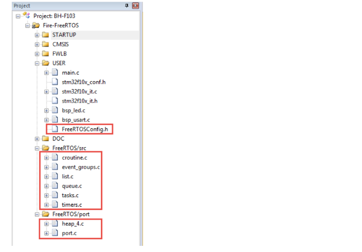Expand the DOC folder group
The image size is (362, 252).
tap(37, 139)
